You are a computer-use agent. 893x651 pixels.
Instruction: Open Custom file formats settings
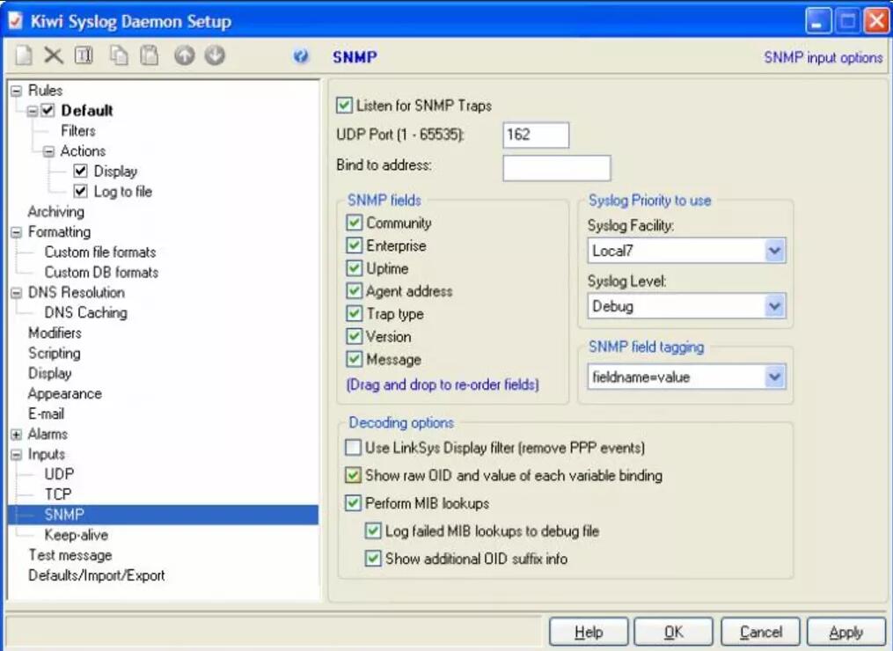coord(100,252)
